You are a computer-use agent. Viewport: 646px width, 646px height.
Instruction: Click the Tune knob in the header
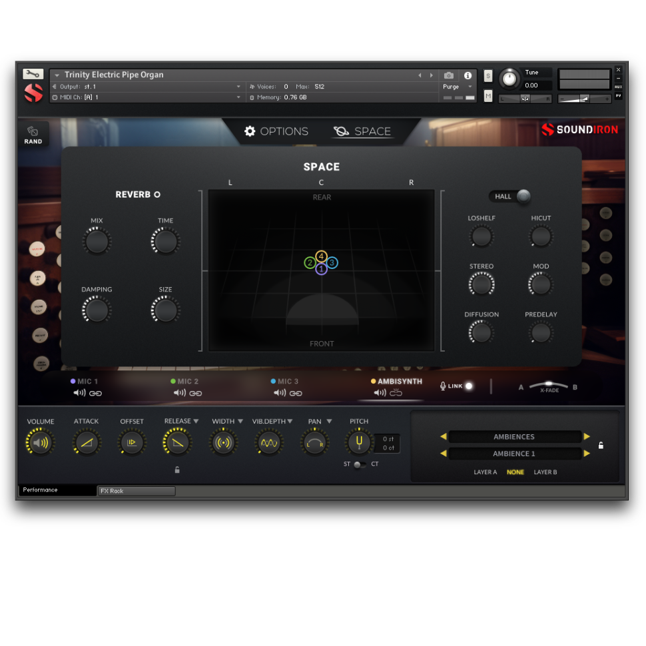coord(509,79)
